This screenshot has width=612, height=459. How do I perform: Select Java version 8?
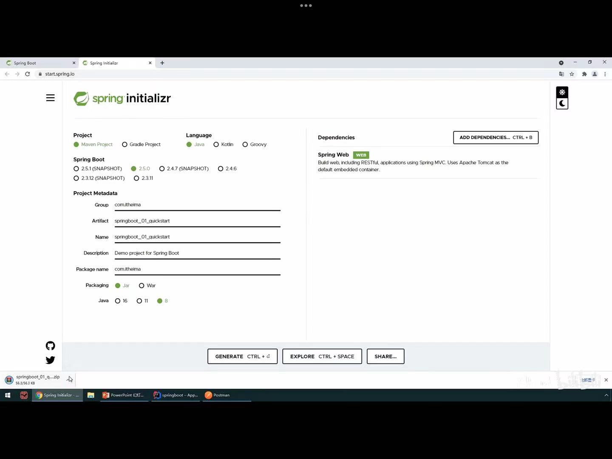tap(160, 301)
